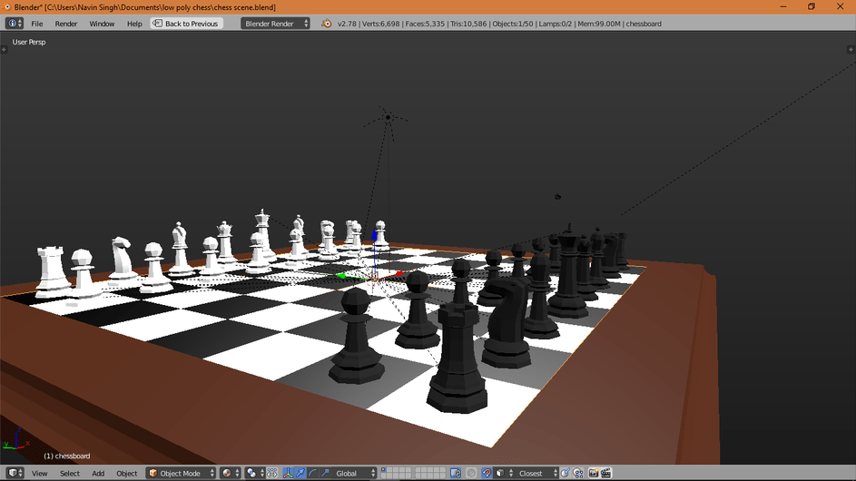Toggle proportional editing circle icon

(x=471, y=473)
